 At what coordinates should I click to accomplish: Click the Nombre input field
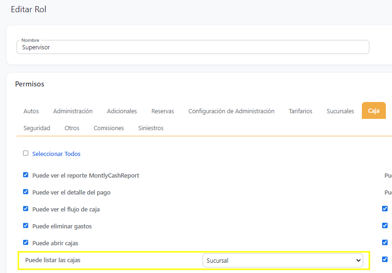(x=192, y=47)
